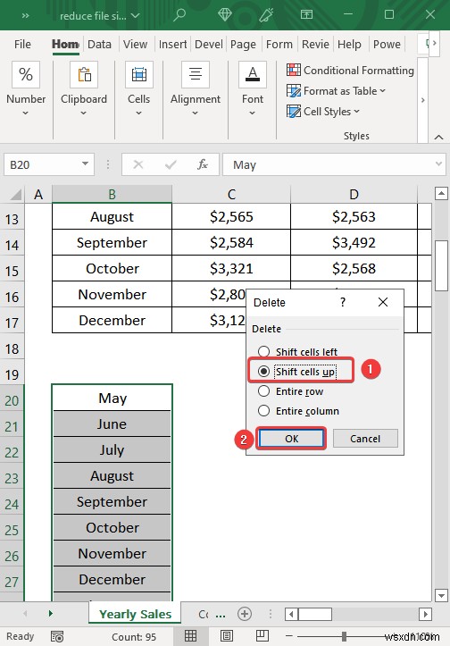Click the Insert Function fx icon
Screen dimensions: 450x646
click(x=202, y=164)
